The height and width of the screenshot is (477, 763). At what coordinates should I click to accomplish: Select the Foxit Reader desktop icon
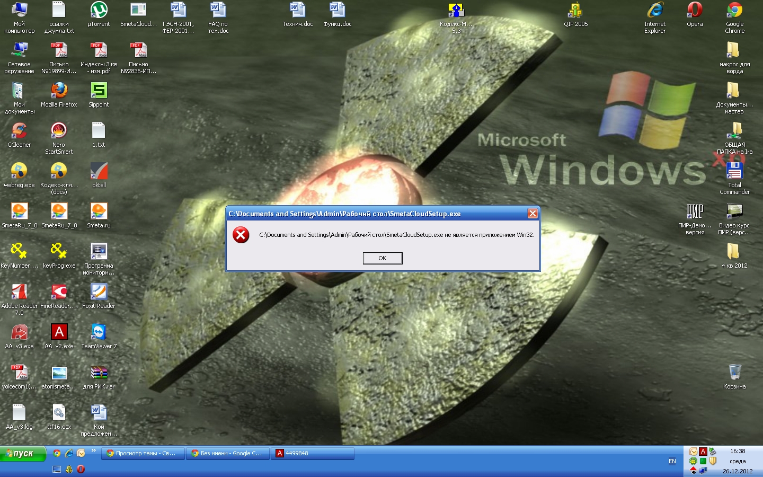(99, 296)
